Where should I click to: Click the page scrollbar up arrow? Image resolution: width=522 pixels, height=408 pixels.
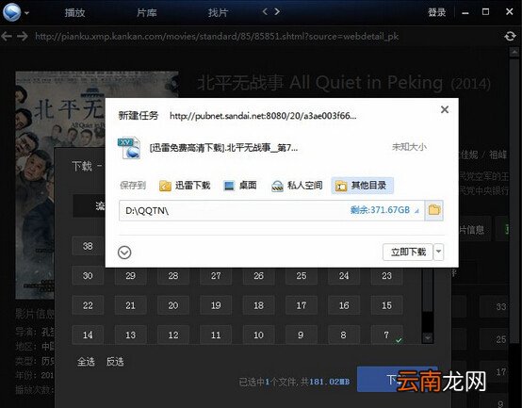514,52
